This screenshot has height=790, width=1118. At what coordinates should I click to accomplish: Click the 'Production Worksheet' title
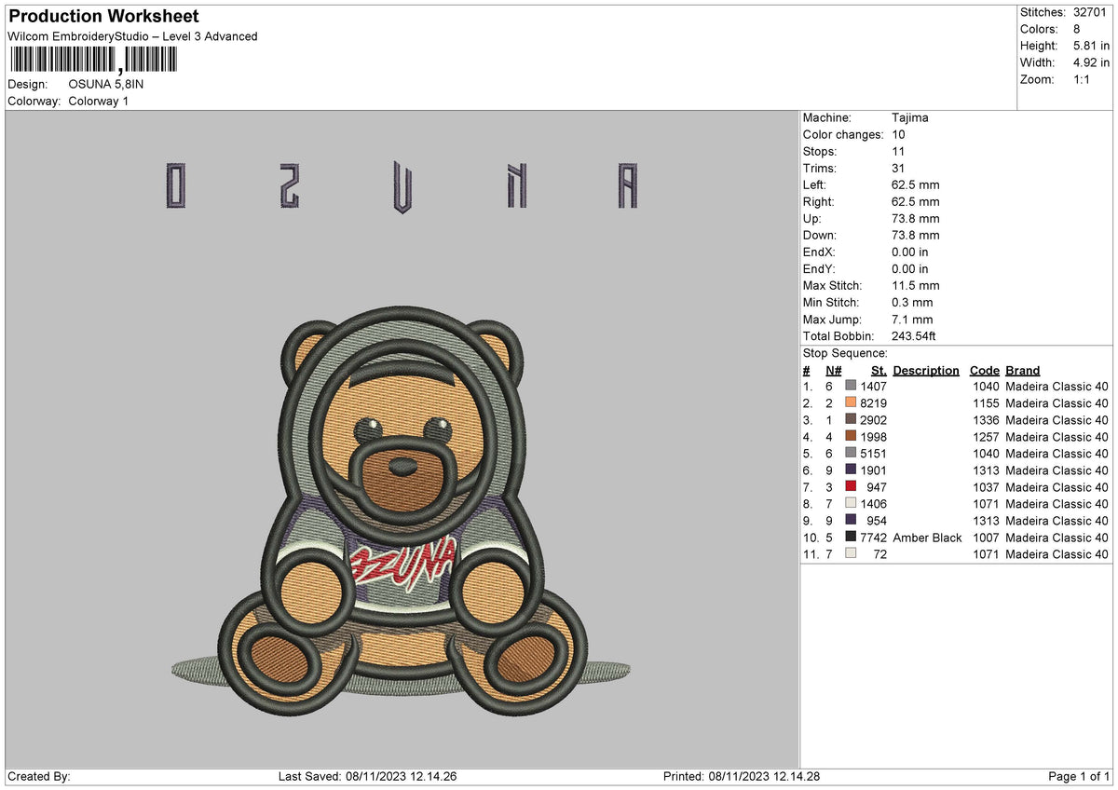(x=103, y=17)
